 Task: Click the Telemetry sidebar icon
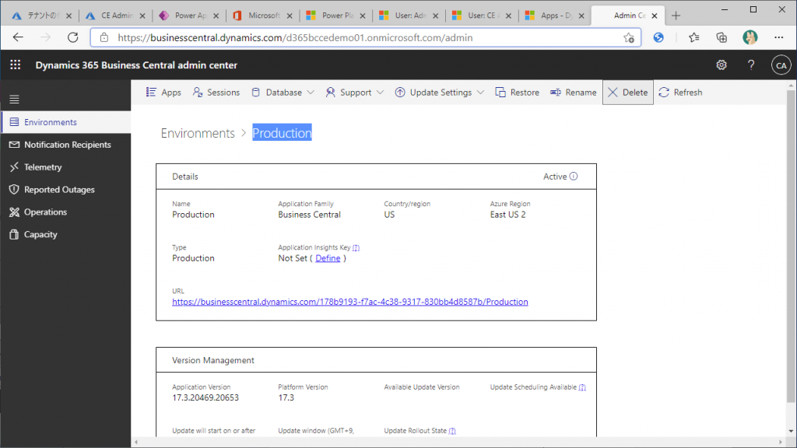14,167
